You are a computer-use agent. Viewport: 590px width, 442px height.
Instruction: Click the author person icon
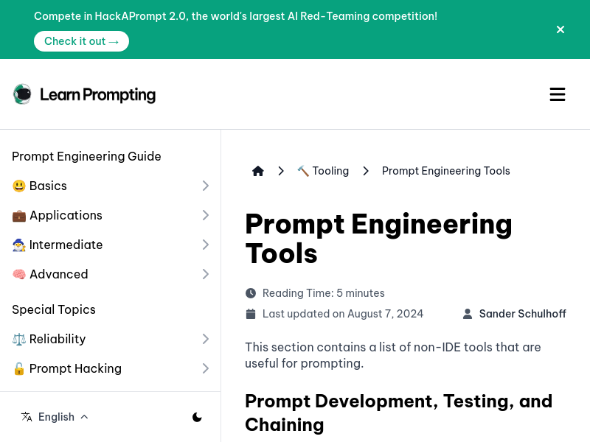pos(468,314)
